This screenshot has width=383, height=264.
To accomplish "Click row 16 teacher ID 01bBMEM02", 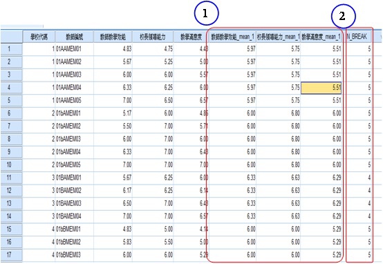I will pyautogui.click(x=75, y=243).
